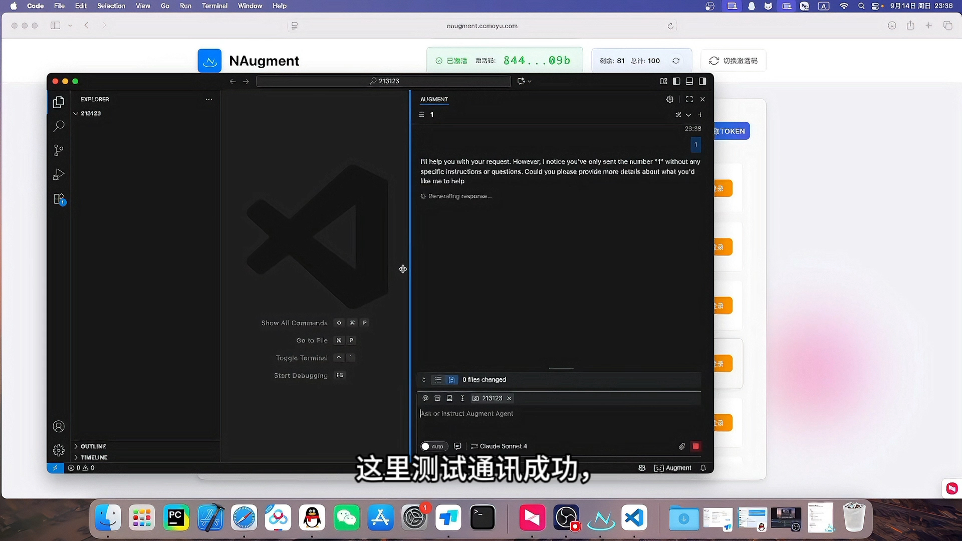Screen dimensions: 962x541
Task: Click the new-thread plus icon in the thread header
Action: 699,115
